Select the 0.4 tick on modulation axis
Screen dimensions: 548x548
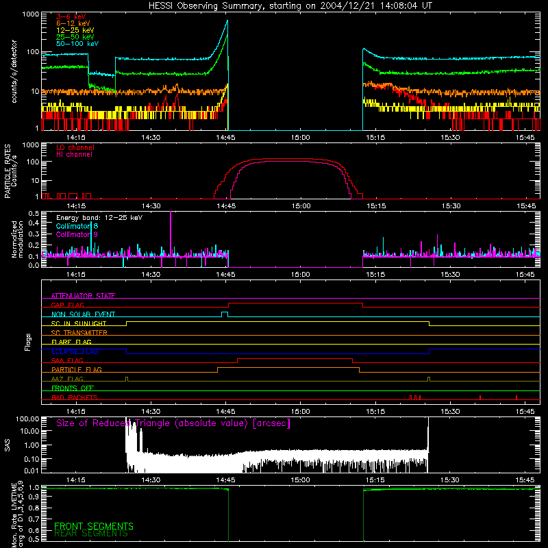tap(34, 223)
